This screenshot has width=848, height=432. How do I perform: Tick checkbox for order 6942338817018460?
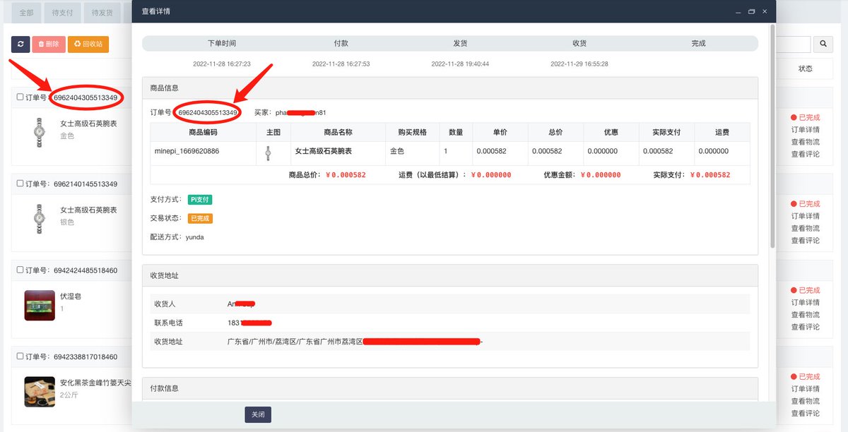20,356
